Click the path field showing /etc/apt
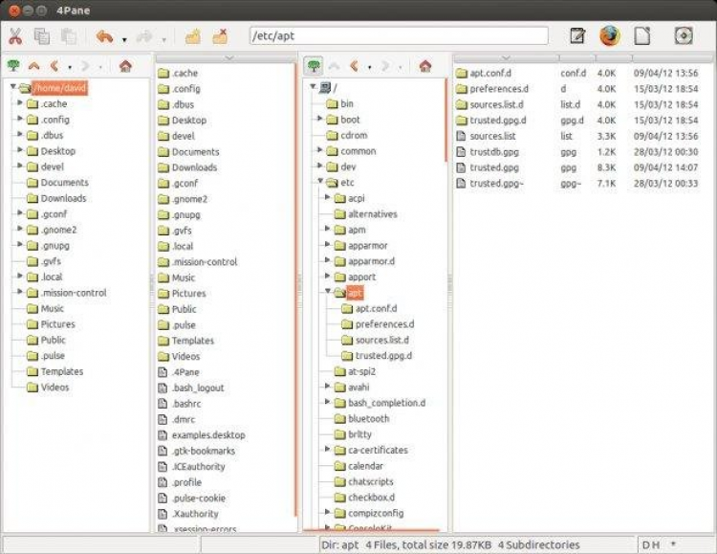Image resolution: width=717 pixels, height=554 pixels. [398, 35]
